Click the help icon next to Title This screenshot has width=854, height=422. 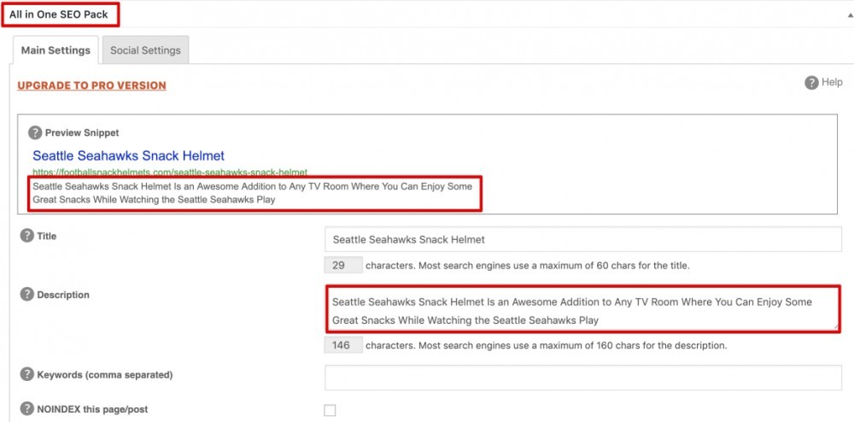[x=26, y=236]
